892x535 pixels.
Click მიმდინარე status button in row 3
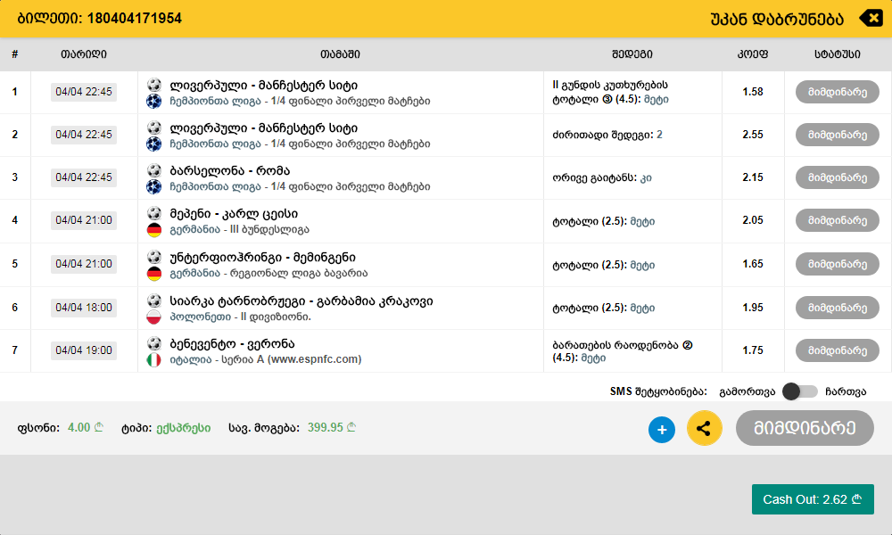[x=838, y=177]
